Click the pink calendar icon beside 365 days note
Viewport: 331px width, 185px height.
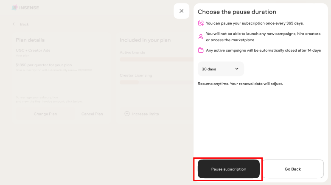pyautogui.click(x=201, y=23)
